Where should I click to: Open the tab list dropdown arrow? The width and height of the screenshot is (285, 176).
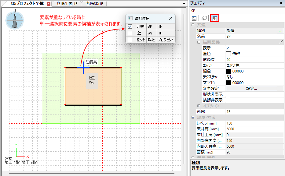(184, 4)
